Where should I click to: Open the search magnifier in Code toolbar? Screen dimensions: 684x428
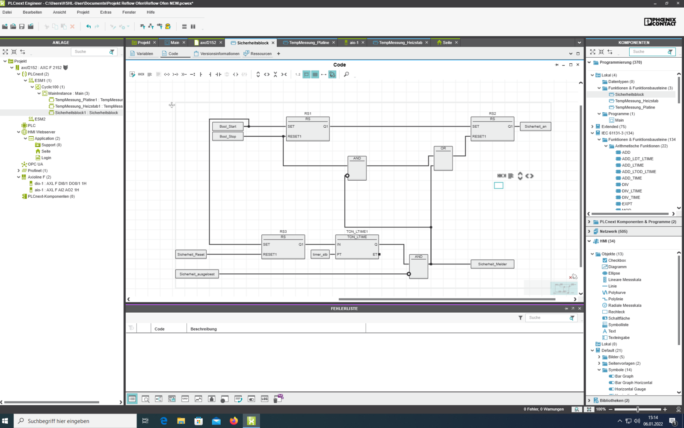point(346,74)
